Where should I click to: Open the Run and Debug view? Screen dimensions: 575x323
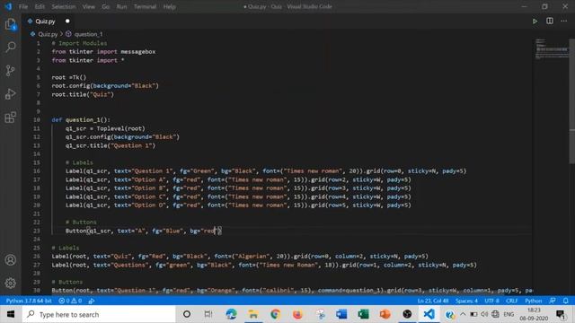(x=11, y=93)
